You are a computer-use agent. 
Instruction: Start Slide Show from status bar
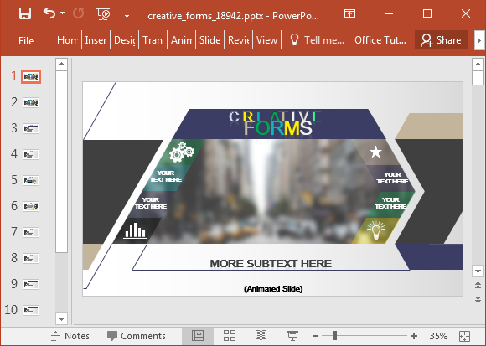pyautogui.click(x=292, y=336)
